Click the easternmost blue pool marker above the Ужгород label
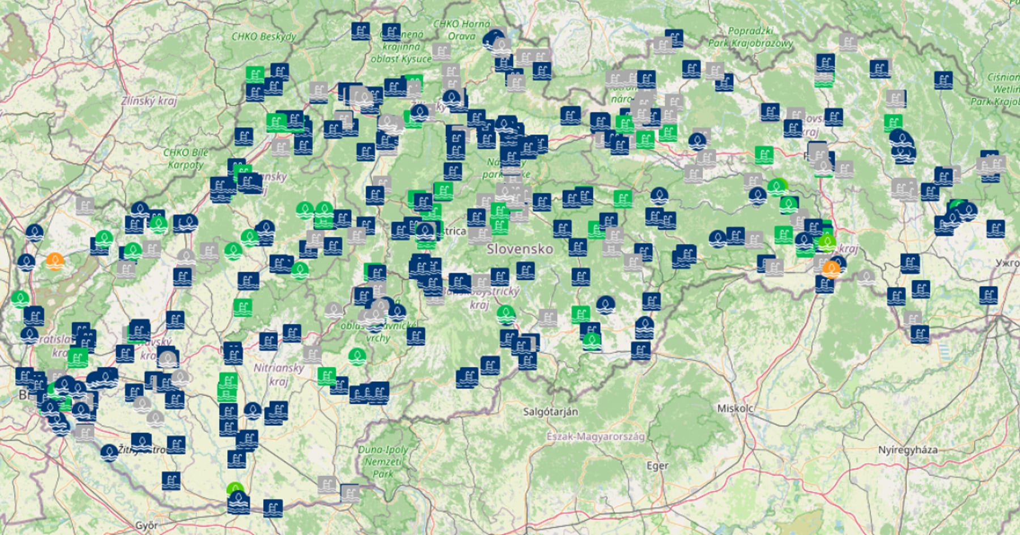The width and height of the screenshot is (1020, 535). pos(995,228)
